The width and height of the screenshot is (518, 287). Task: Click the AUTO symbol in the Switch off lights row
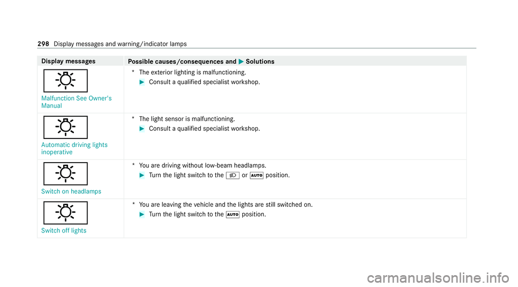coord(233,214)
